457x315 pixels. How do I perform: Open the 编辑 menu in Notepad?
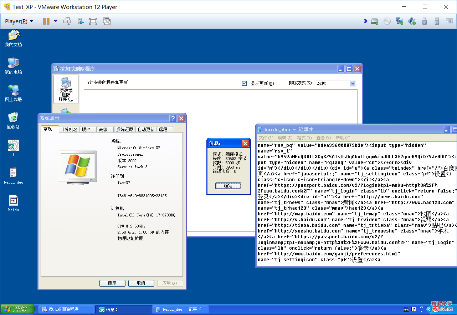point(285,138)
